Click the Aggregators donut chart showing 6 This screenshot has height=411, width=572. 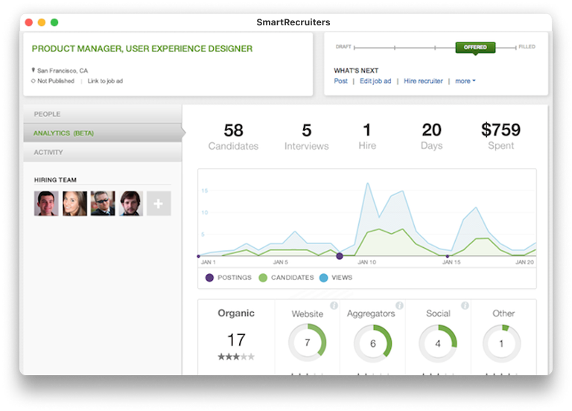(x=373, y=343)
